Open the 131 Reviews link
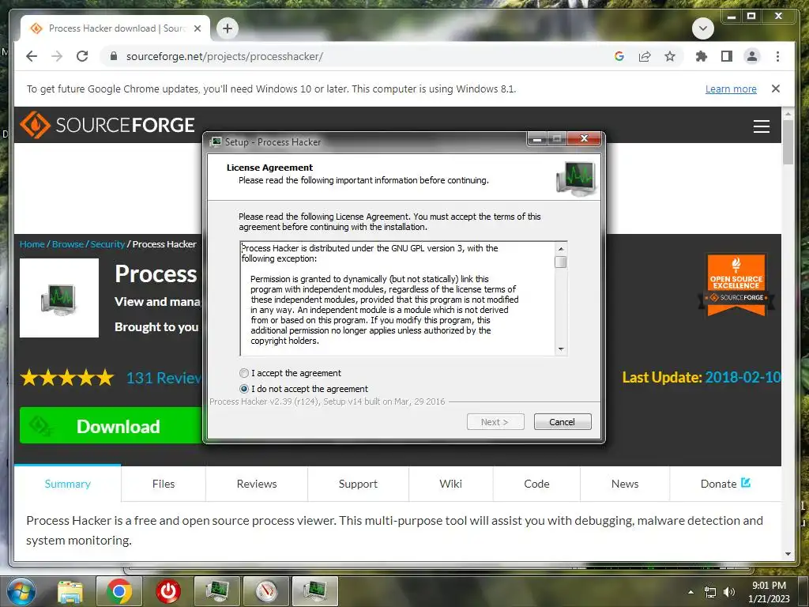 164,378
